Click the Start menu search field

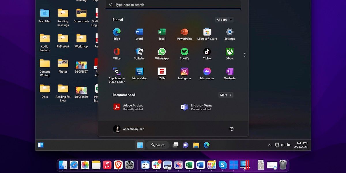[173, 5]
